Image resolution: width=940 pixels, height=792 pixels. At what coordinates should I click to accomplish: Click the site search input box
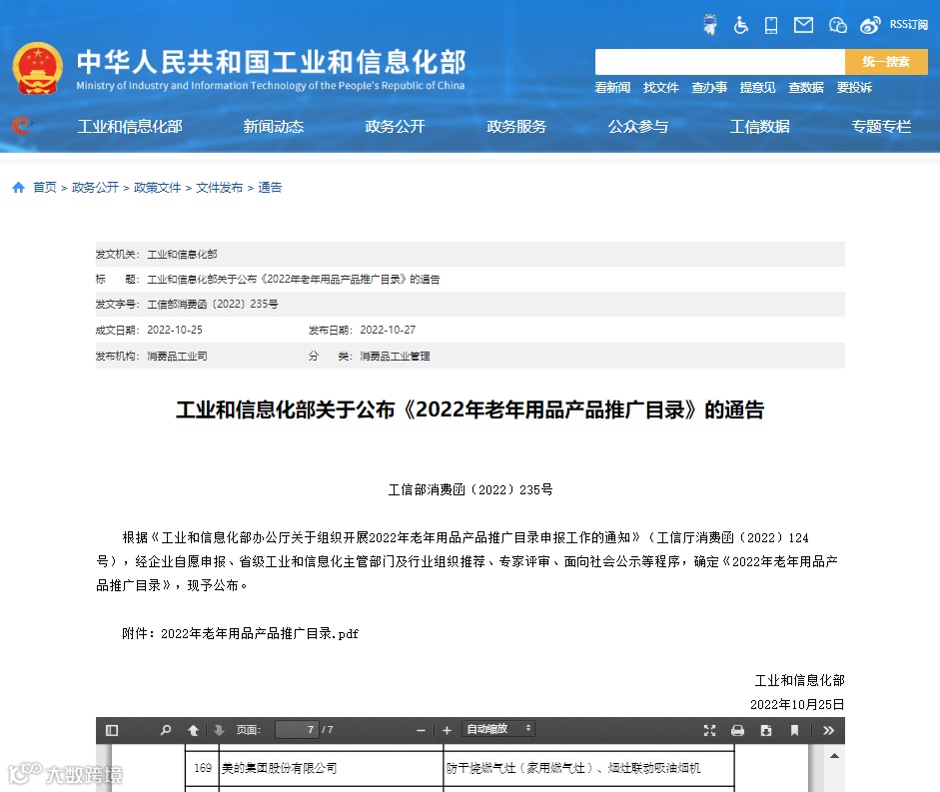click(x=720, y=62)
